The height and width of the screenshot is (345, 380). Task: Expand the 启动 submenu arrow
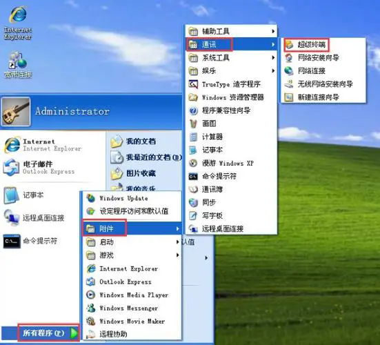tap(178, 242)
